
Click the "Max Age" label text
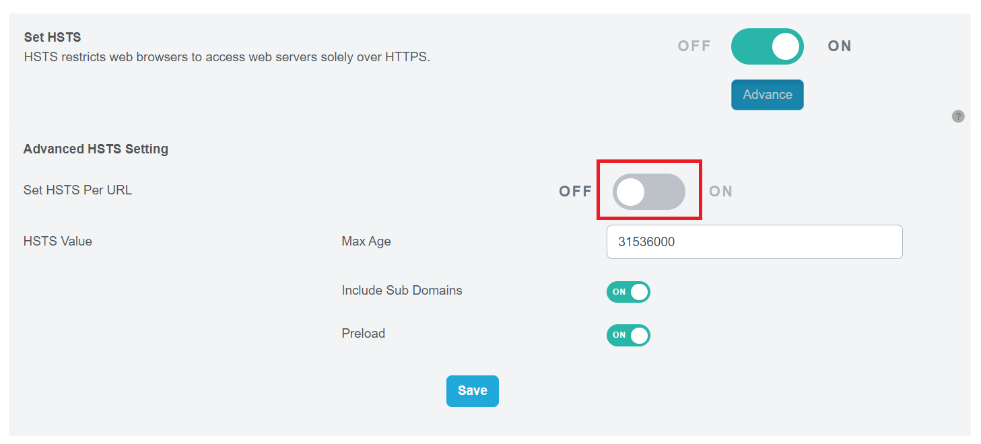pos(366,241)
